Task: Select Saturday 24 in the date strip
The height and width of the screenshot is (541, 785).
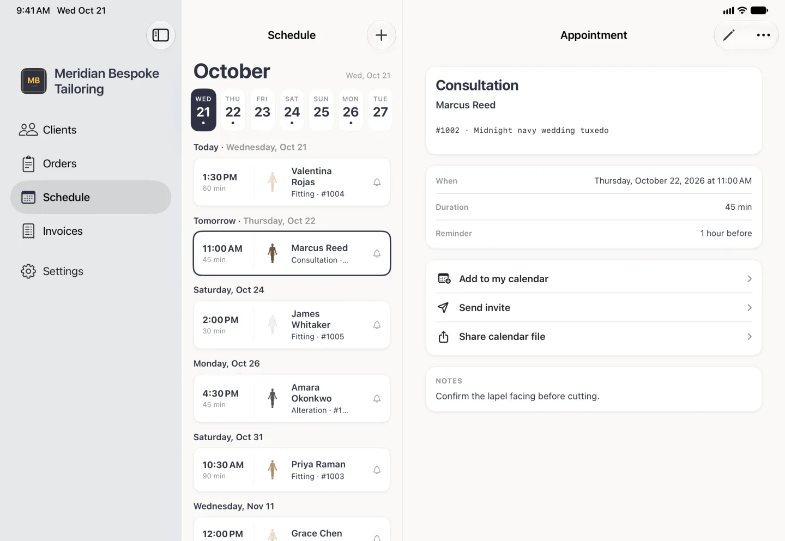Action: pos(292,110)
